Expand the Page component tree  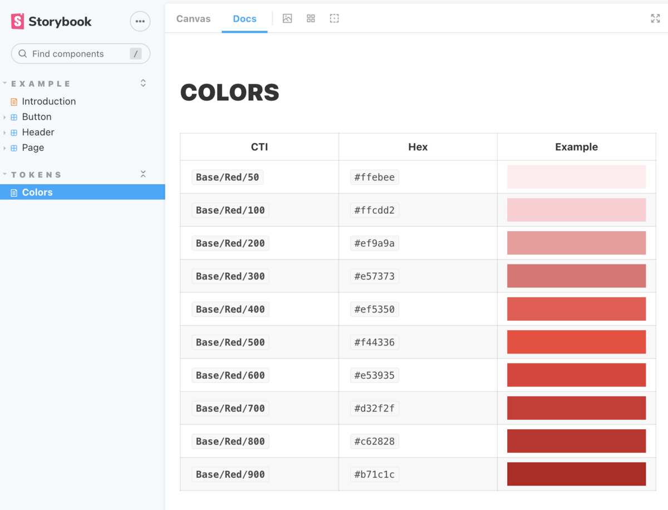[x=4, y=148]
